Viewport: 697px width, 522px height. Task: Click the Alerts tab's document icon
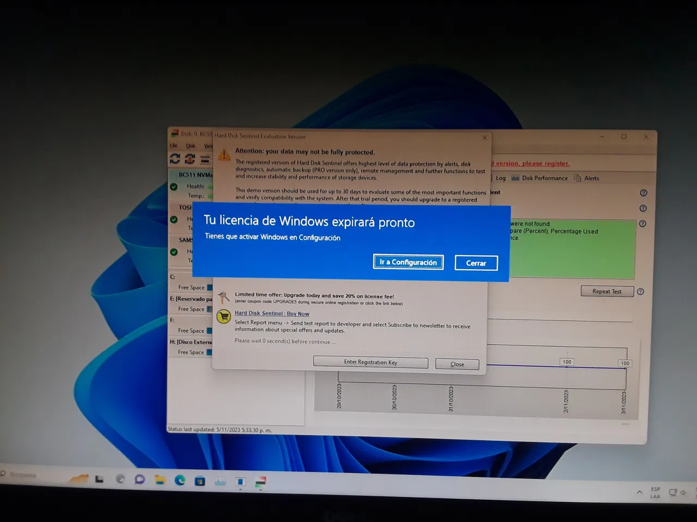point(578,178)
